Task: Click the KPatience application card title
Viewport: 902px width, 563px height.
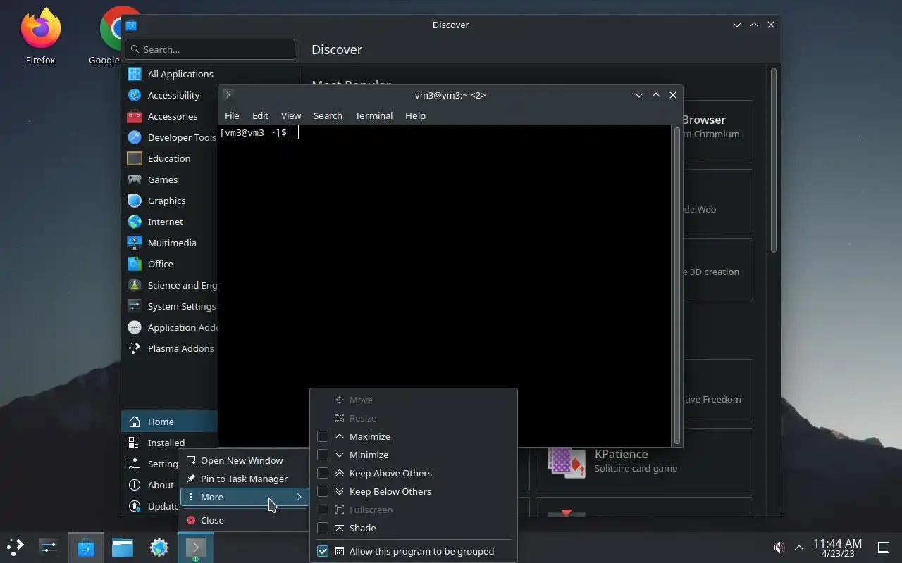Action: 621,454
